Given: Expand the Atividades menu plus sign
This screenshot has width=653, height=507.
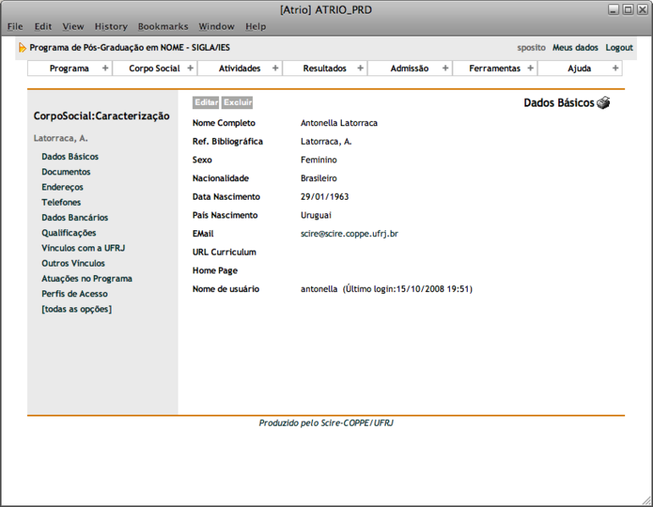Looking at the screenshot, I should click(275, 69).
